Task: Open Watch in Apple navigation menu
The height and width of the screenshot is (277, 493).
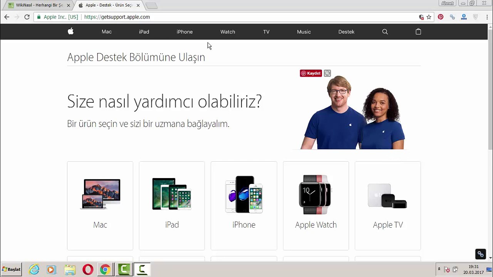Action: (228, 32)
